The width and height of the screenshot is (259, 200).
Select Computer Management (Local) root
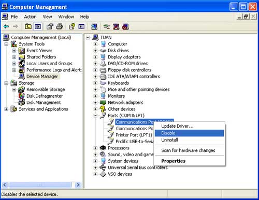pyautogui.click(x=41, y=37)
